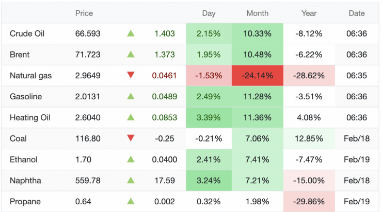Click the red down arrow for Natural gas
Viewport: 382px width, 212px height.
[x=131, y=76]
